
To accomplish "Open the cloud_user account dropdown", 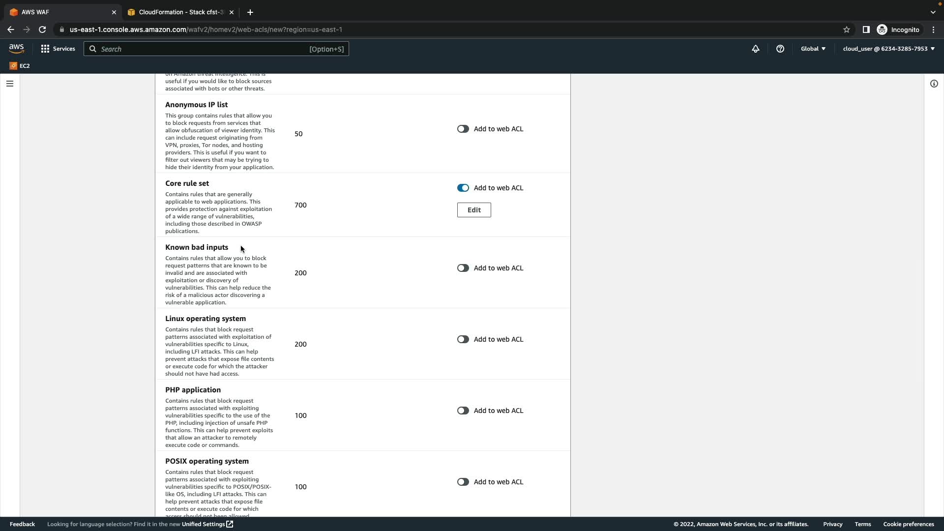I will [x=888, y=49].
